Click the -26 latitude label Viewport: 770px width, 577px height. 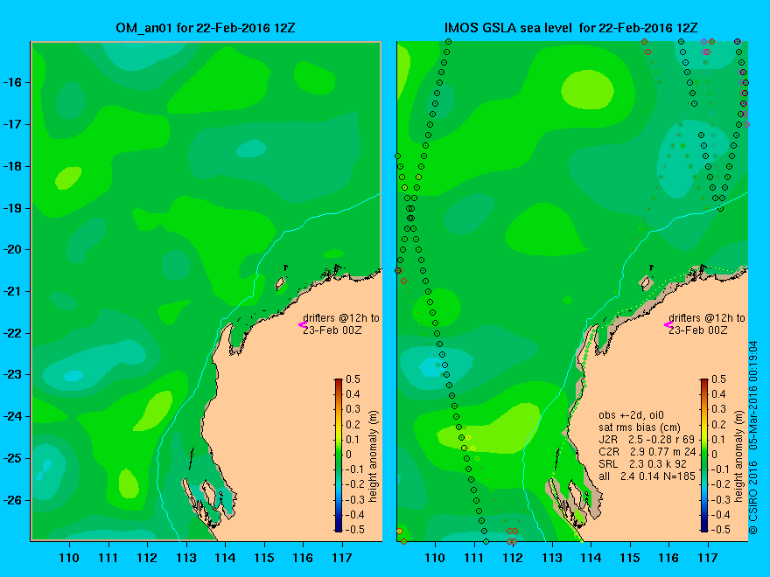14,500
